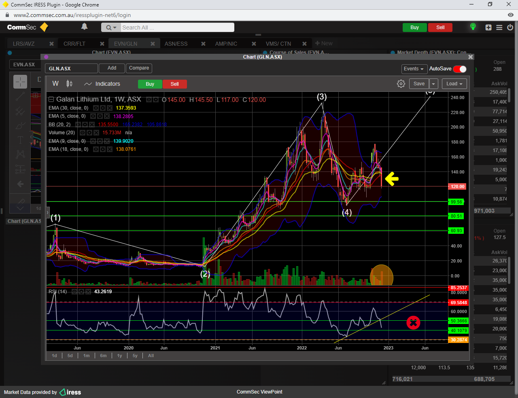Click the add widget plus icon

(x=488, y=28)
